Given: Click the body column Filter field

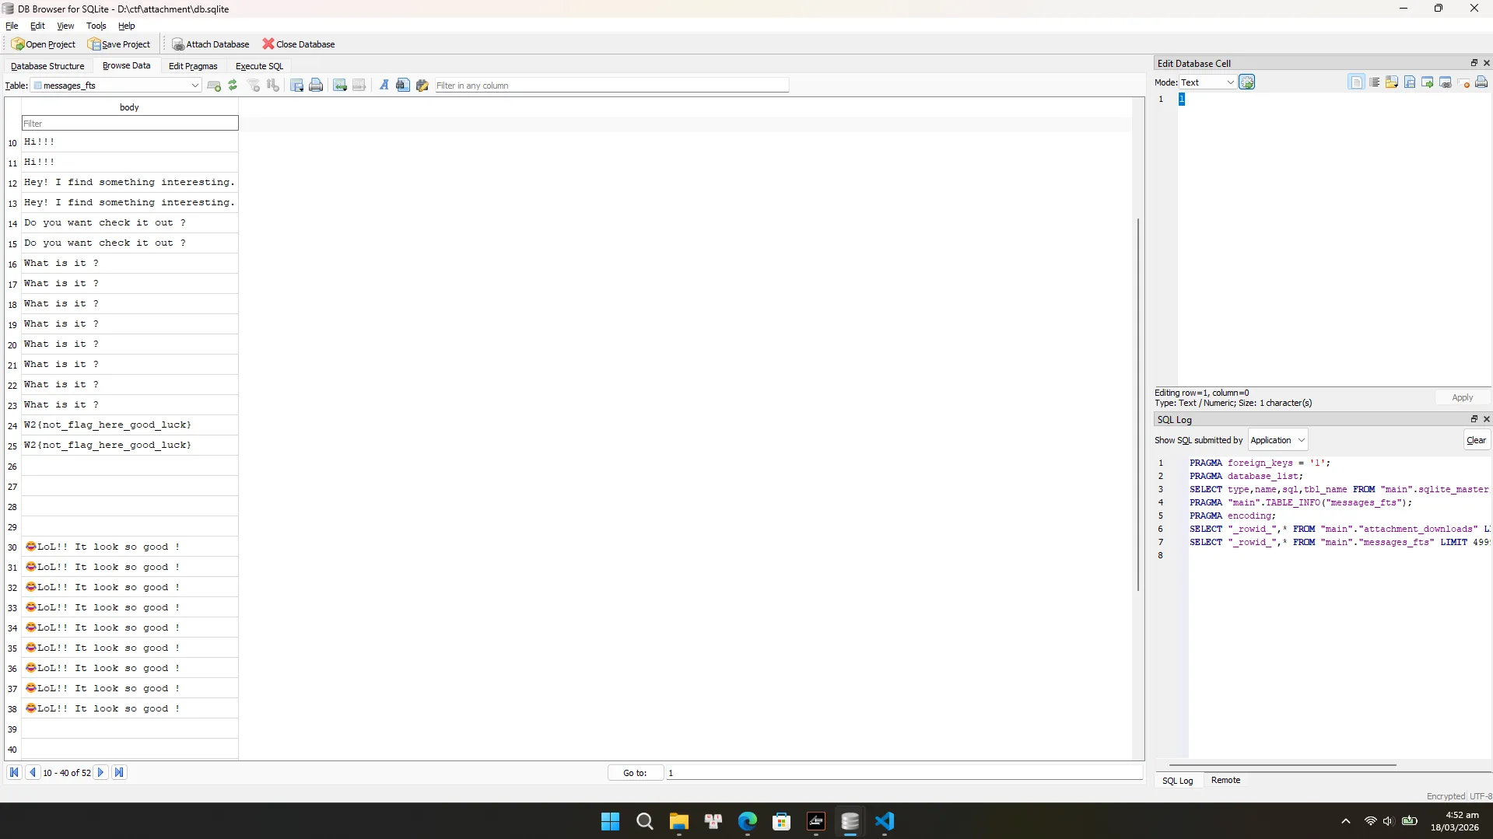Looking at the screenshot, I should point(130,124).
